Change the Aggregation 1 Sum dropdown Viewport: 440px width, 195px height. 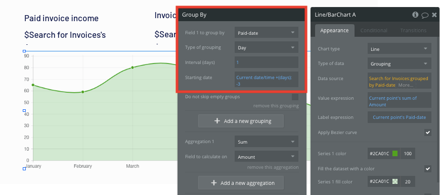[x=267, y=142]
